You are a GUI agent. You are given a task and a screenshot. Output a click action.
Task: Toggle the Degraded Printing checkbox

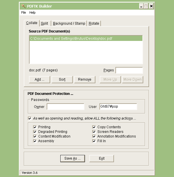click(x=35, y=132)
